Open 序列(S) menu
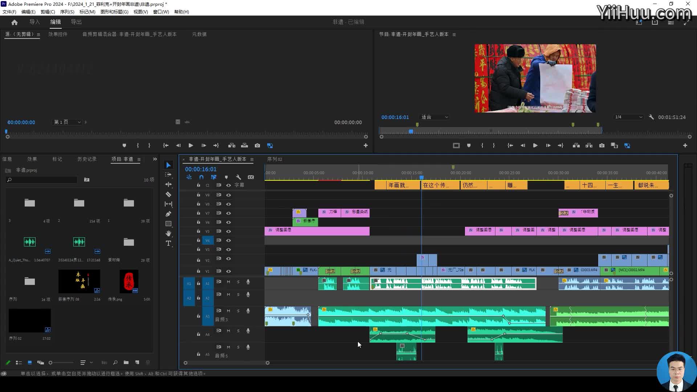Screen dimensions: 697x392 (67, 12)
